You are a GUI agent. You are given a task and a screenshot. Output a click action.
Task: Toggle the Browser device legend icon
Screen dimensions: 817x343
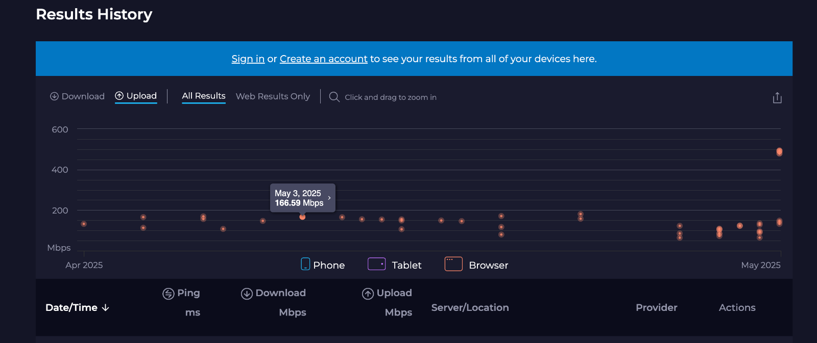coord(453,264)
